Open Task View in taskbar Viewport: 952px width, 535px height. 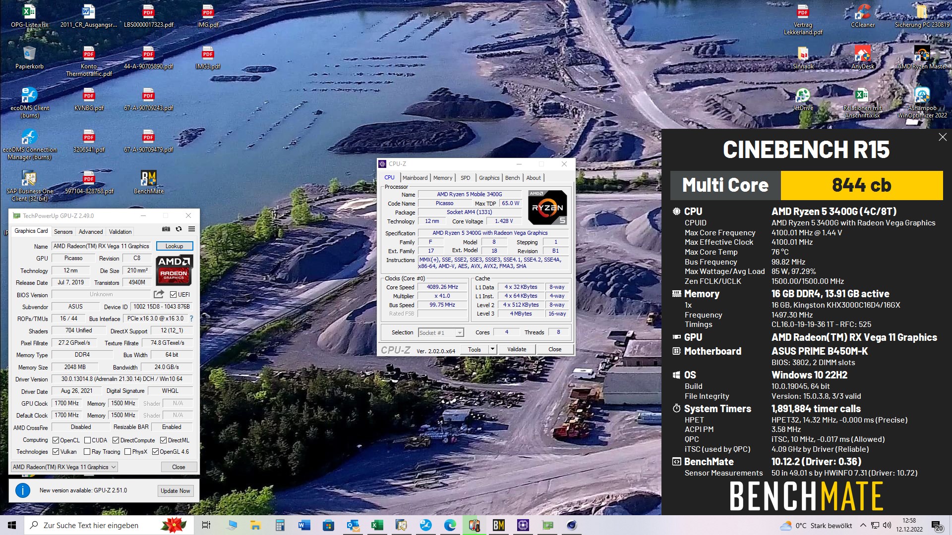(x=206, y=525)
